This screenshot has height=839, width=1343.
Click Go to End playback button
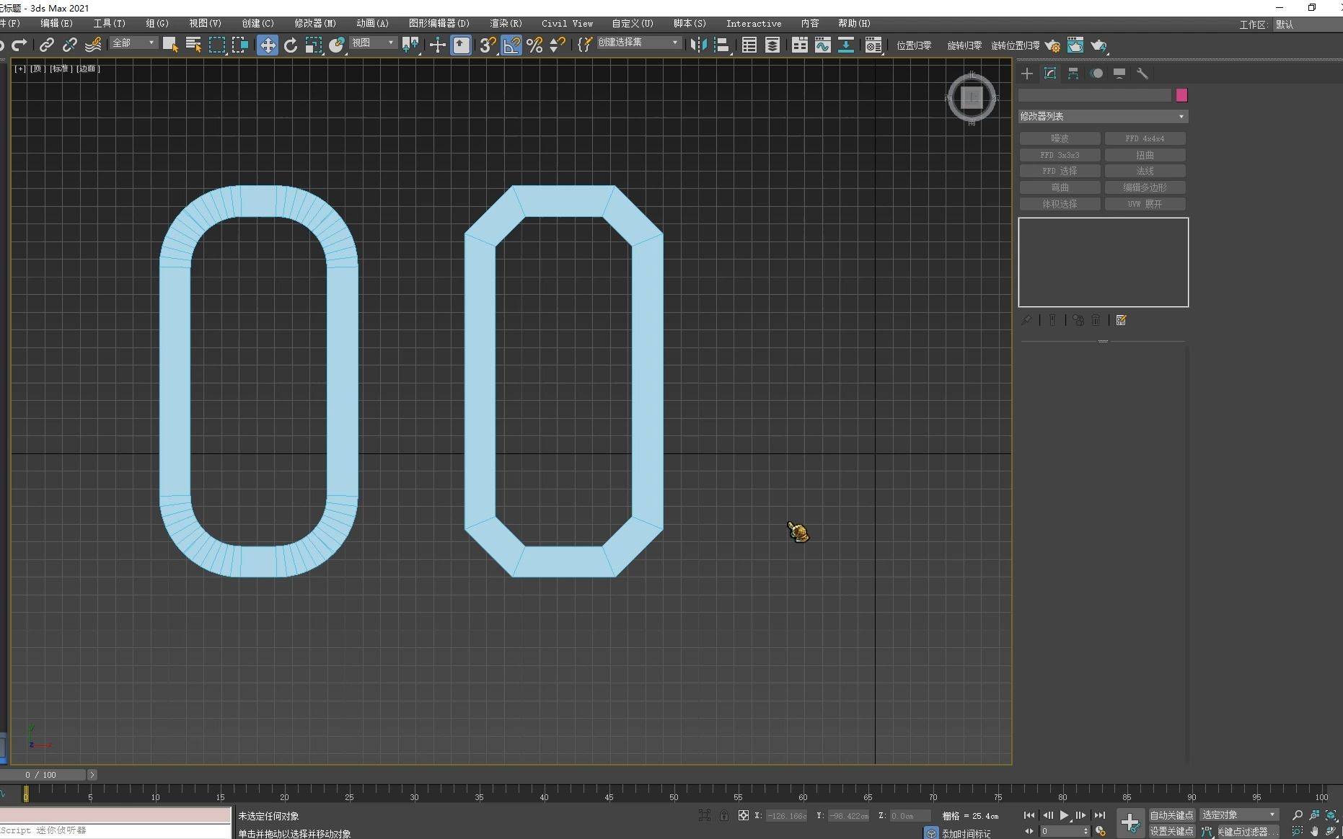[1099, 815]
